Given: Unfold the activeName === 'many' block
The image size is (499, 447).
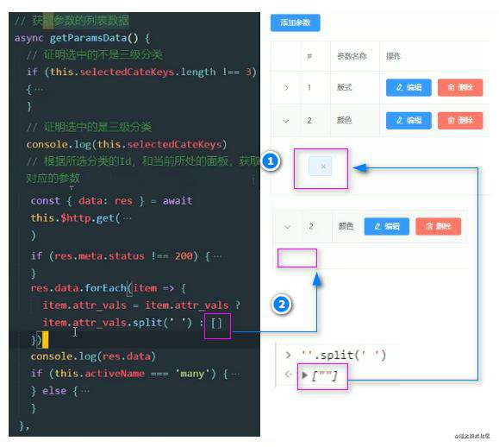Looking at the screenshot, I should point(235,374).
